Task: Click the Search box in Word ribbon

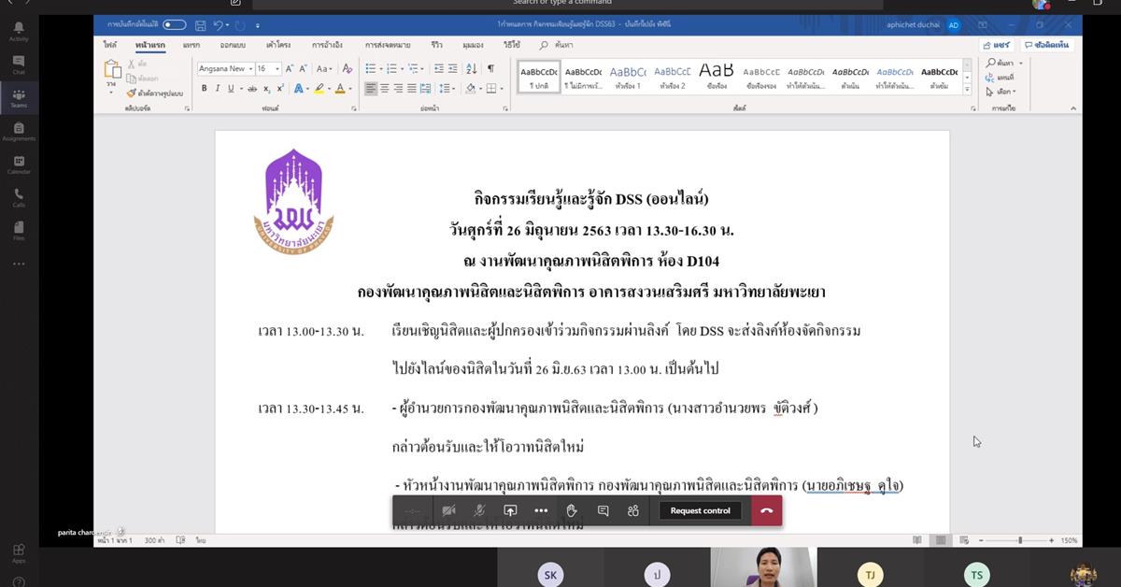Action: (x=559, y=44)
